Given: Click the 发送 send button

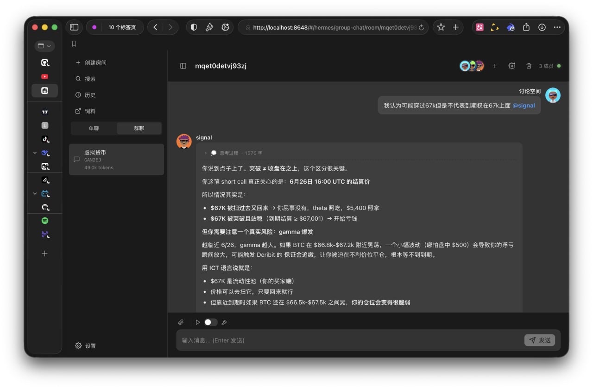Looking at the screenshot, I should click(x=540, y=340).
